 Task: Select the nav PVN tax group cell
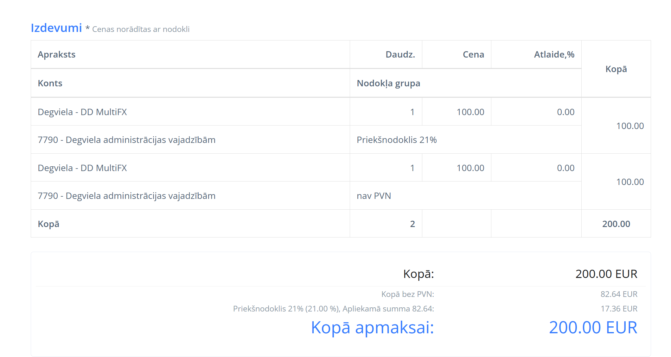374,196
